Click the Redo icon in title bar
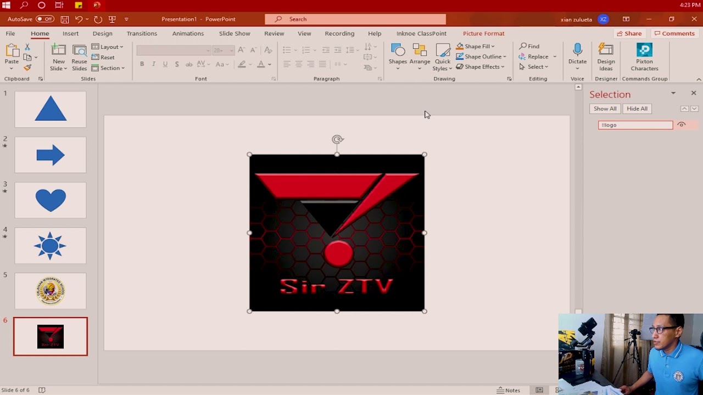Image resolution: width=703 pixels, height=395 pixels. point(98,19)
